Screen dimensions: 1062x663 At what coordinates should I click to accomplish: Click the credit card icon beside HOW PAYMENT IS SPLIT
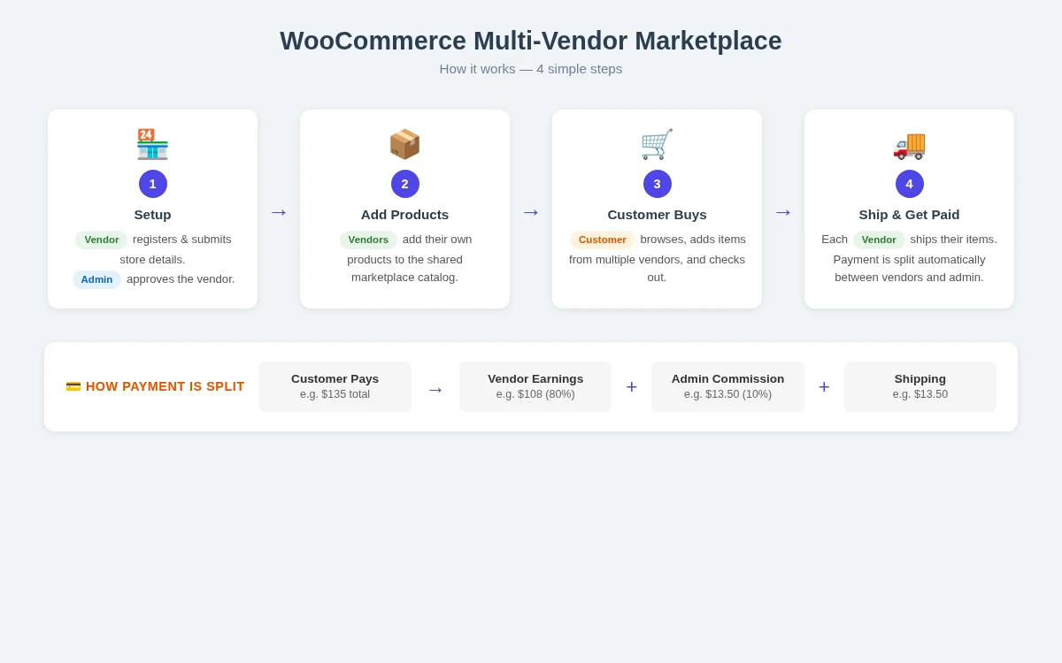coord(73,386)
